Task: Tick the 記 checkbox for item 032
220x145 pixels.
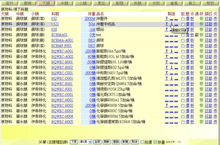Action: click(183, 19)
